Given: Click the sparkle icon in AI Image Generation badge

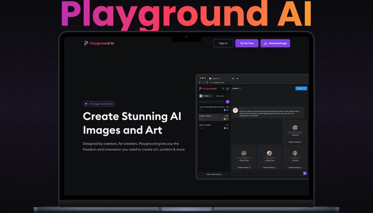Looking at the screenshot, I should pyautogui.click(x=86, y=104).
